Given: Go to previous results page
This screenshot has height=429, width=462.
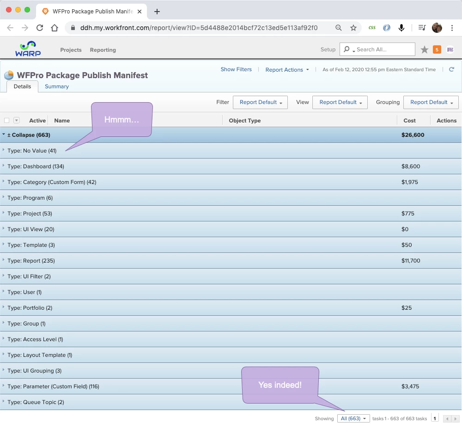Looking at the screenshot, I should tap(447, 419).
